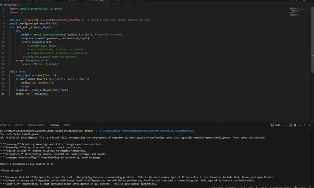Select the DEBUG CONSOLE tab
Image resolution: width=314 pixels, height=188 pixels.
36,125
